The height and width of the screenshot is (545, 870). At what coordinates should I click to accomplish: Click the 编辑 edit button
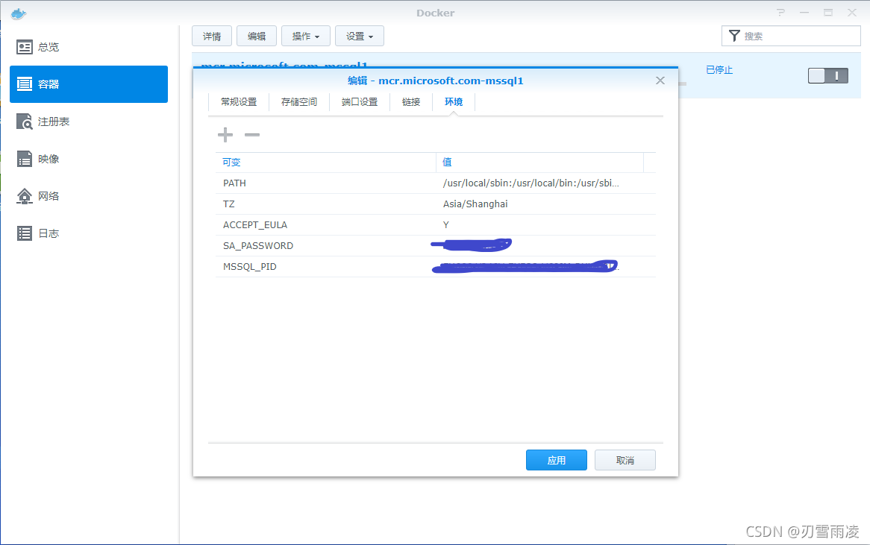(x=257, y=36)
